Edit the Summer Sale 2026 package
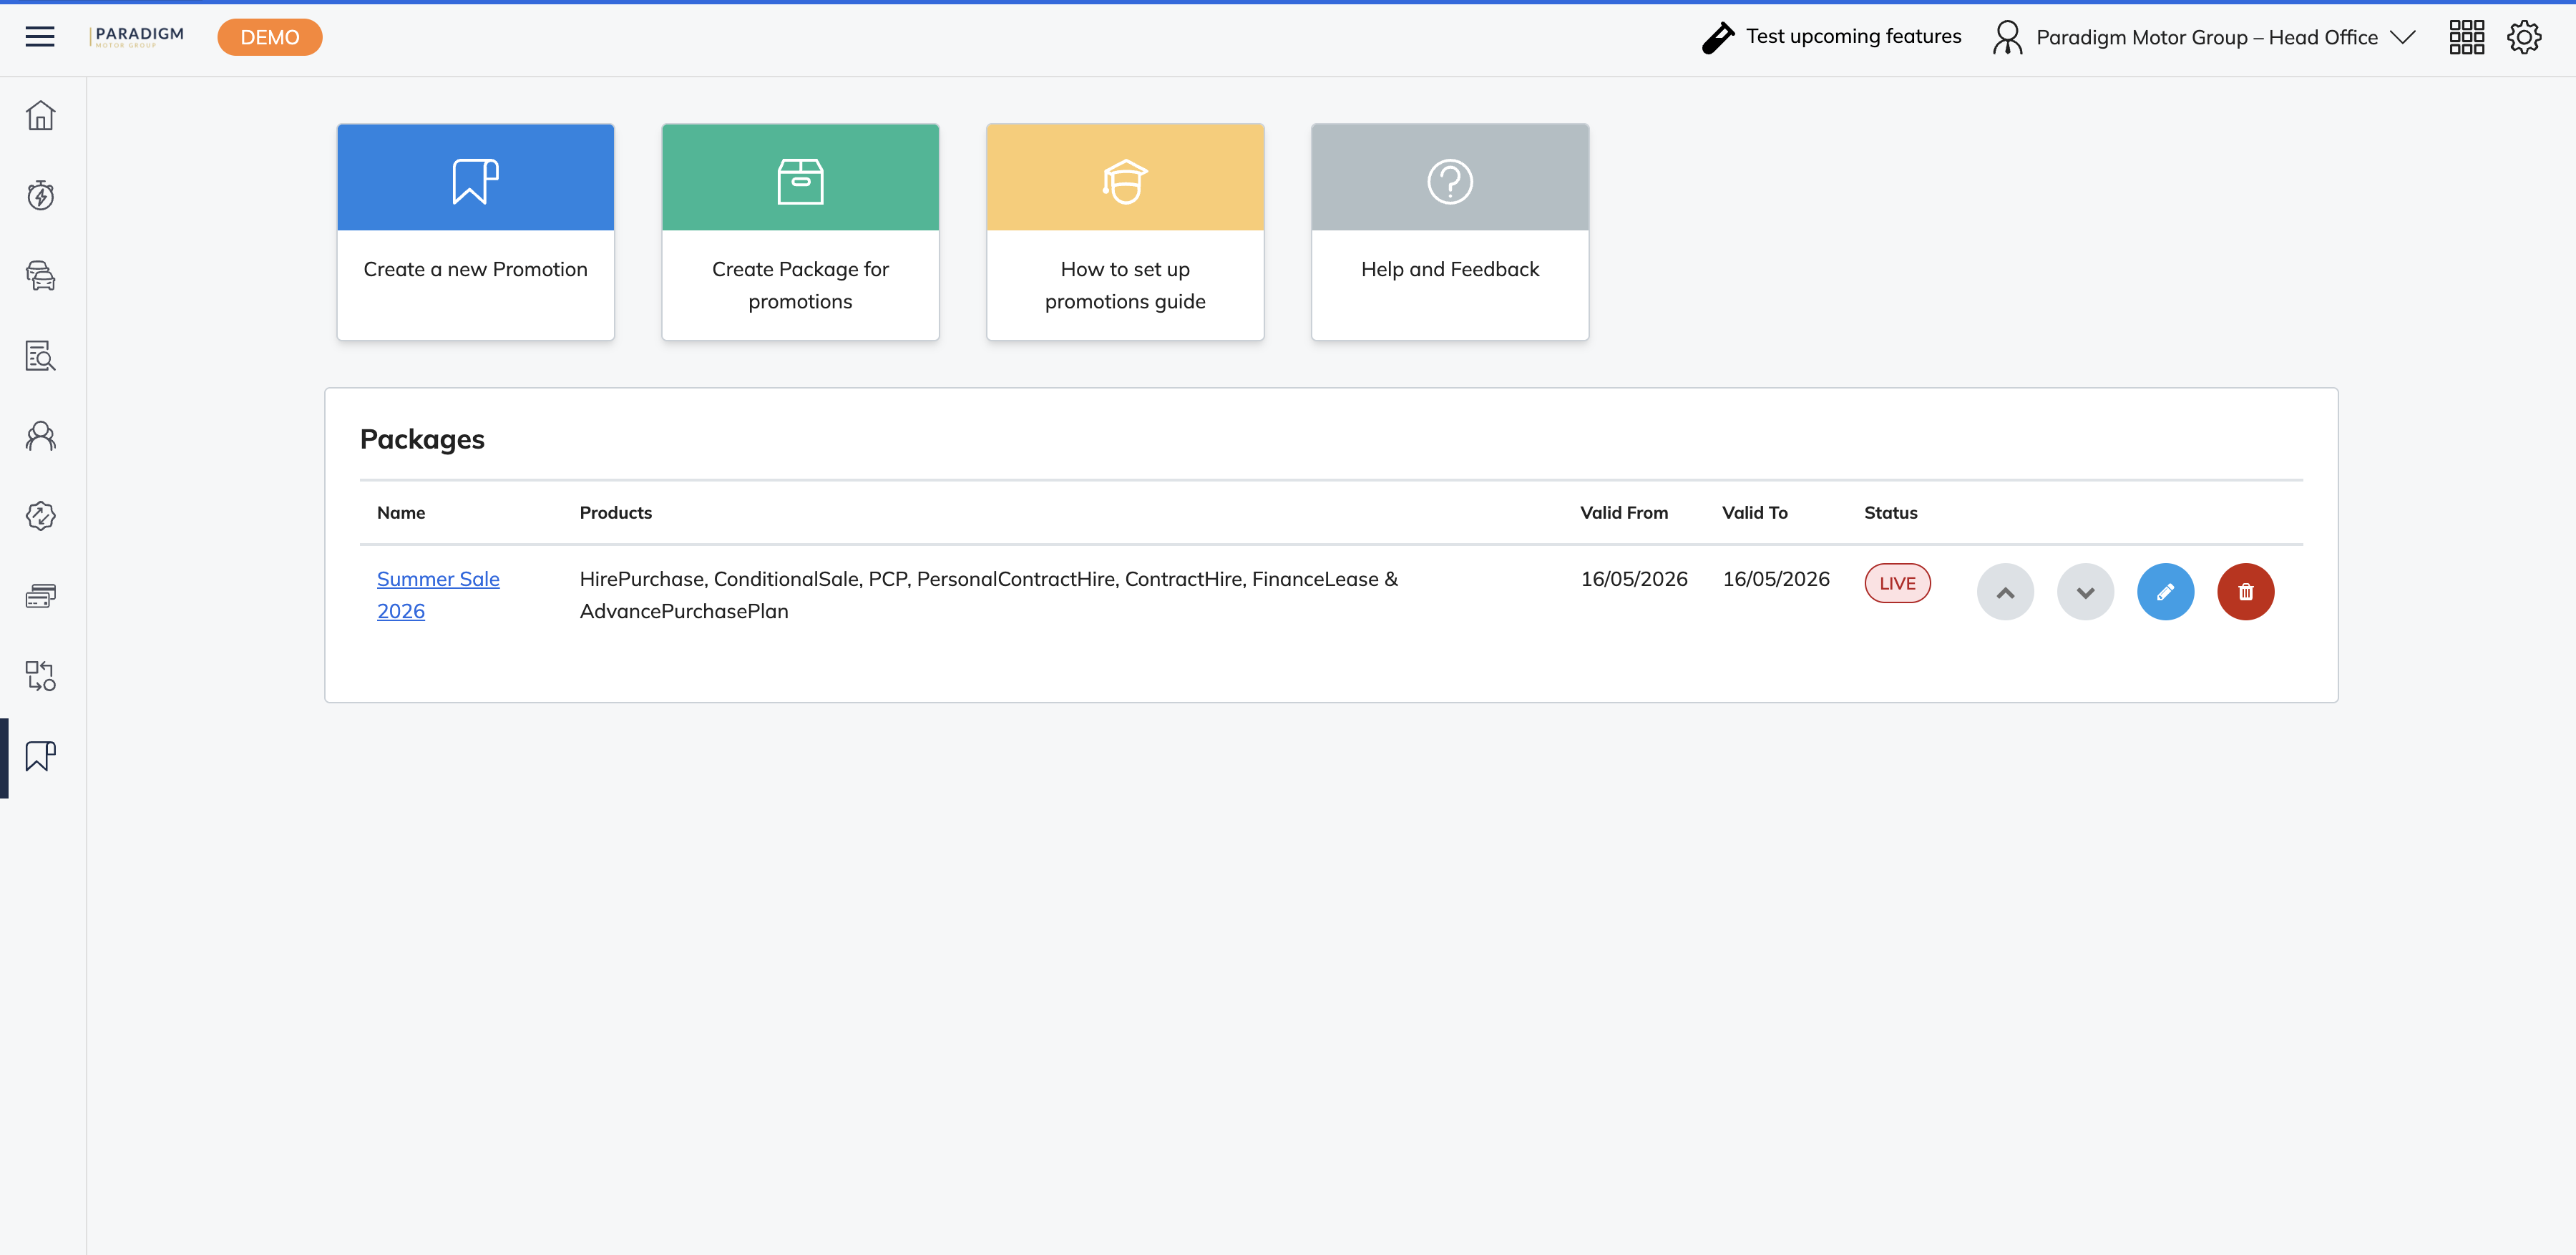This screenshot has width=2576, height=1255. pyautogui.click(x=2165, y=592)
